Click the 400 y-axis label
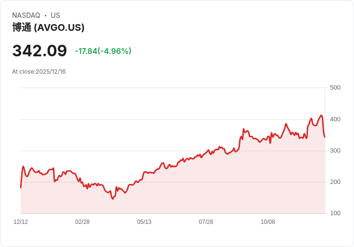Viewport: 354px width, 247px height. pos(335,119)
